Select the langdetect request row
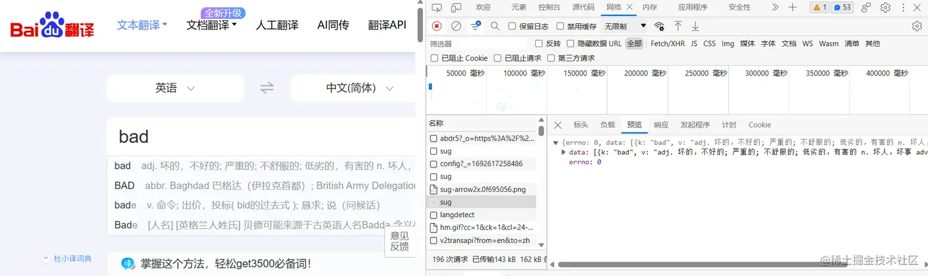928x276 pixels. point(482,215)
